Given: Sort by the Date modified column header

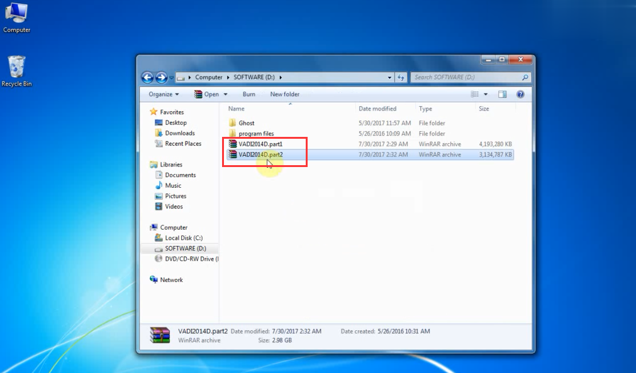Looking at the screenshot, I should click(377, 109).
